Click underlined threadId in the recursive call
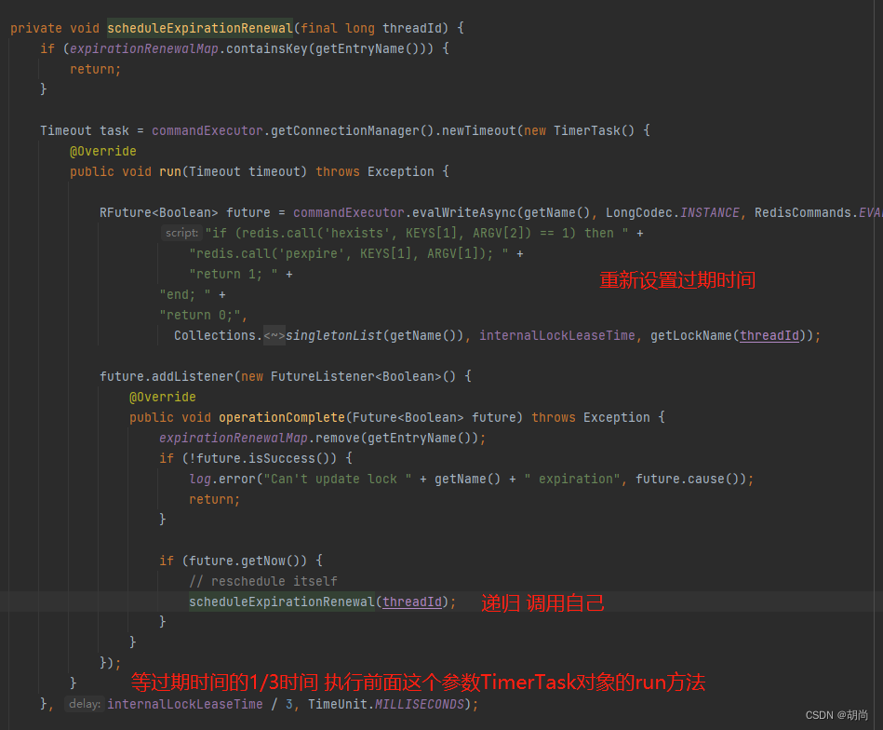The width and height of the screenshot is (883, 730). 412,602
